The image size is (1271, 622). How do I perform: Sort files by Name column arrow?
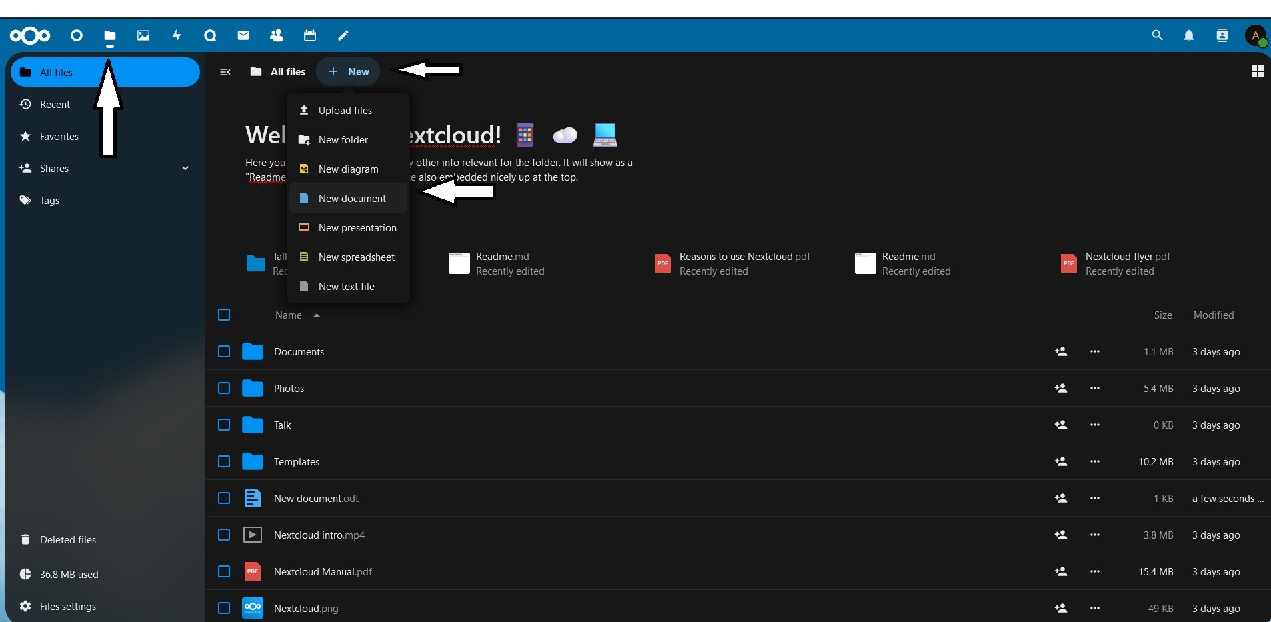(317, 315)
